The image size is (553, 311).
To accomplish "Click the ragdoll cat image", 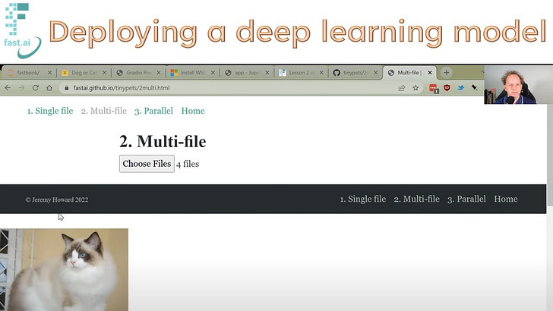I will [x=64, y=269].
